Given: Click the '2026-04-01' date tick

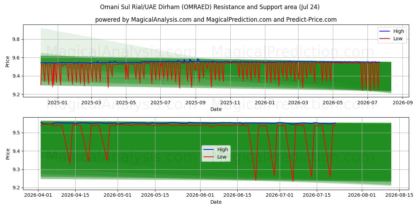Looking at the screenshot, I should tap(38, 195).
